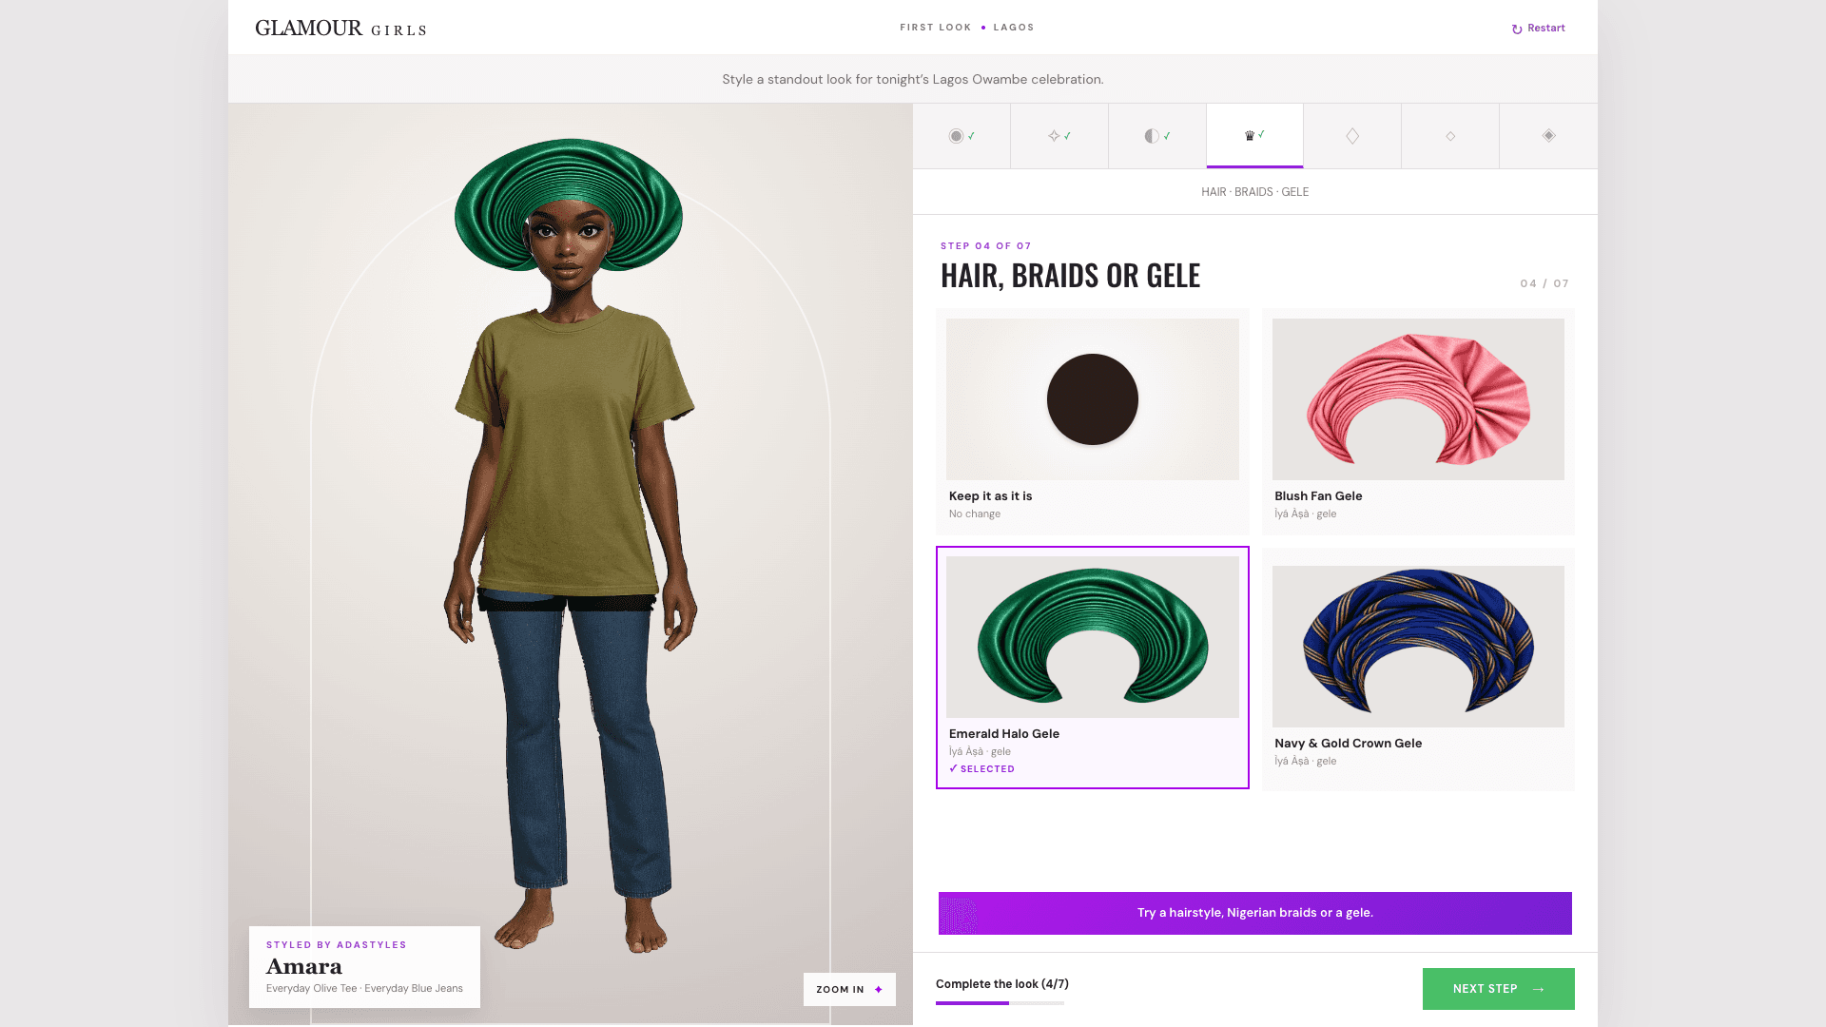Open the half-filled circle step tab
Image resolution: width=1826 pixels, height=1027 pixels.
pyautogui.click(x=1157, y=136)
